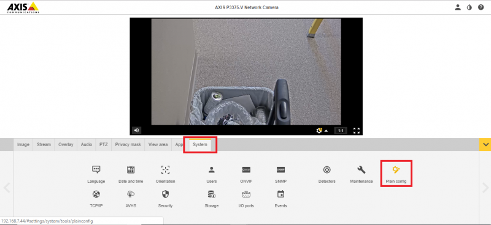Switch to the Audio tab
The height and width of the screenshot is (225, 491).
point(87,145)
